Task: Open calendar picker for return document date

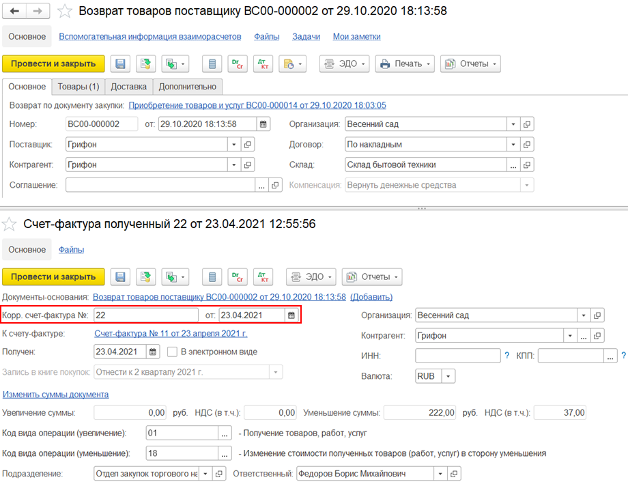Action: coord(263,124)
